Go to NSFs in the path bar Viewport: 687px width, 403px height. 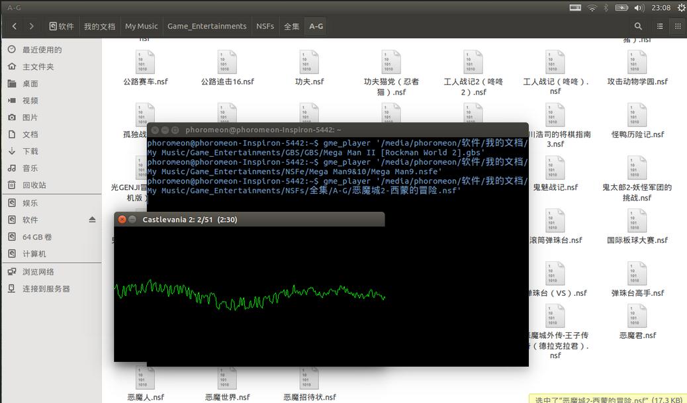coord(265,26)
